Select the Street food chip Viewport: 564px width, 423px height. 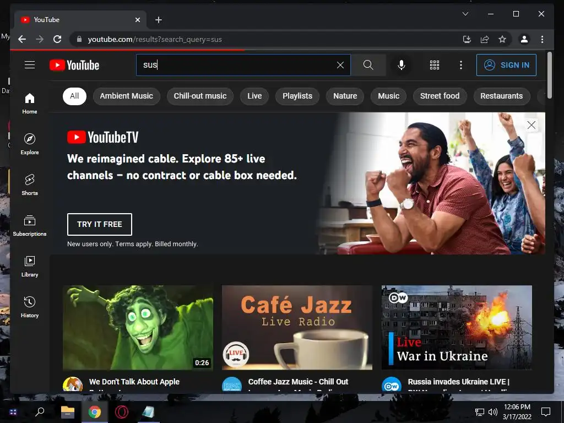[440, 96]
